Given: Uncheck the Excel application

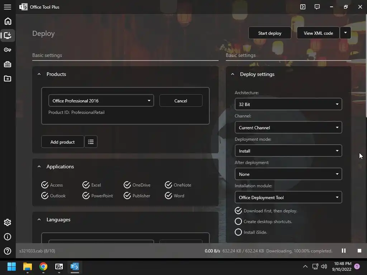Looking at the screenshot, I should 91,185.
